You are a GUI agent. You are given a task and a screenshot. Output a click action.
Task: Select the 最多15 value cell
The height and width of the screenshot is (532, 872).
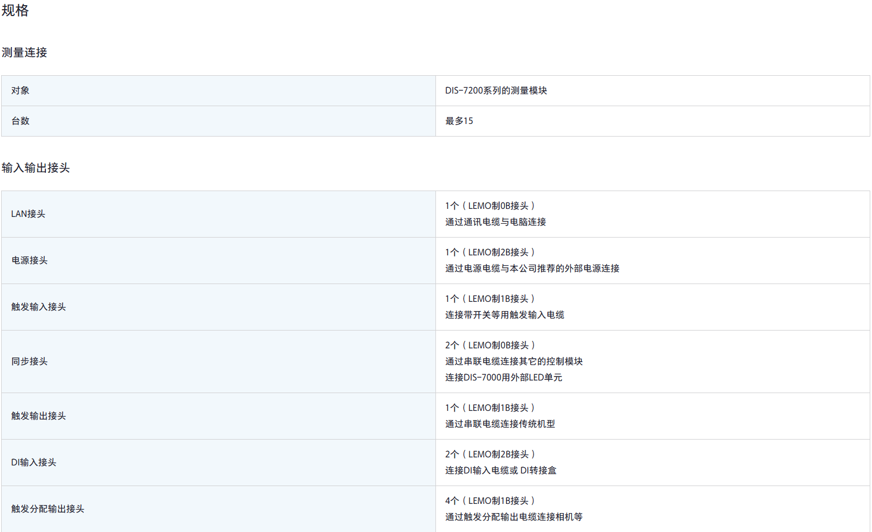pyautogui.click(x=653, y=121)
